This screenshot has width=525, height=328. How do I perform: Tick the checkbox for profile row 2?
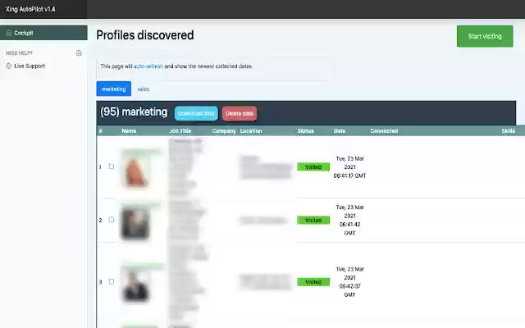[x=112, y=220]
